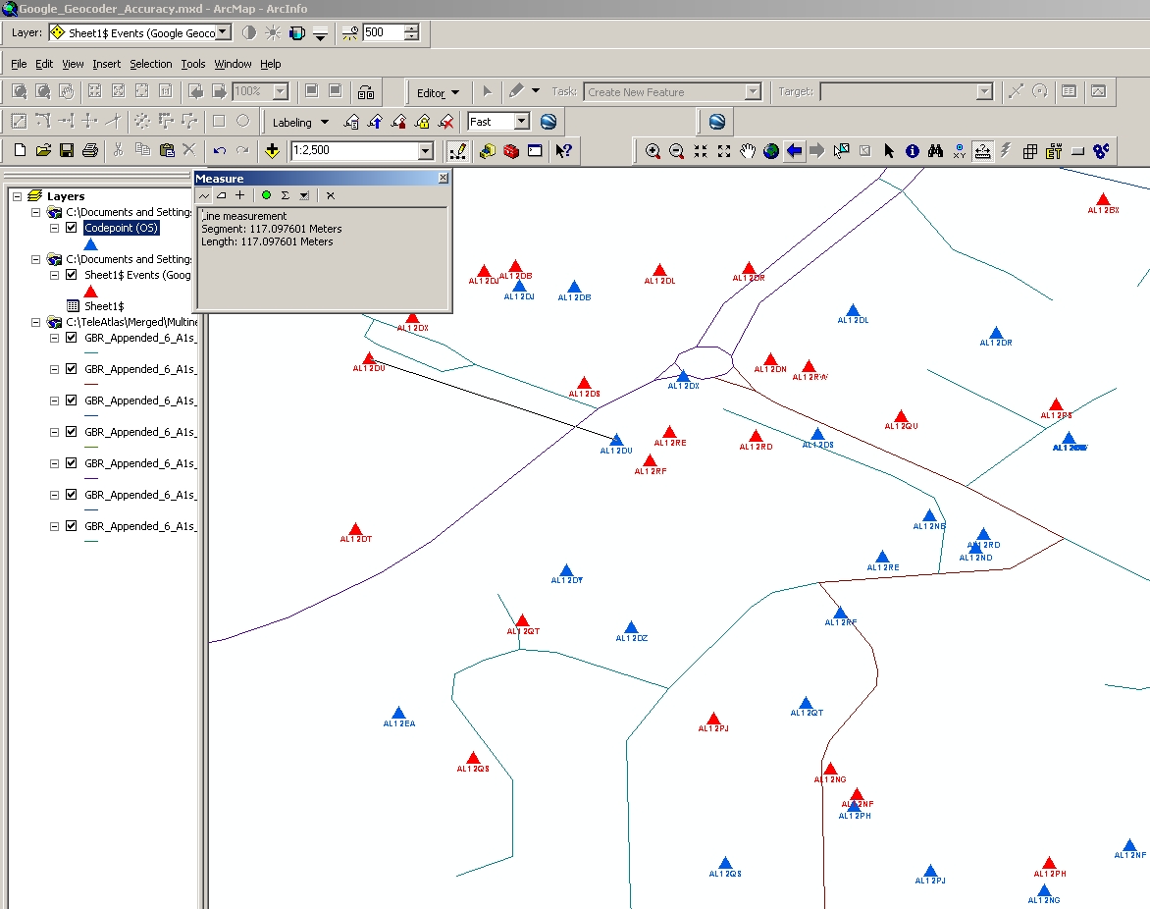This screenshot has height=909, width=1150.
Task: Click the red Sheet1$ Events triangle symbol
Action: (91, 292)
